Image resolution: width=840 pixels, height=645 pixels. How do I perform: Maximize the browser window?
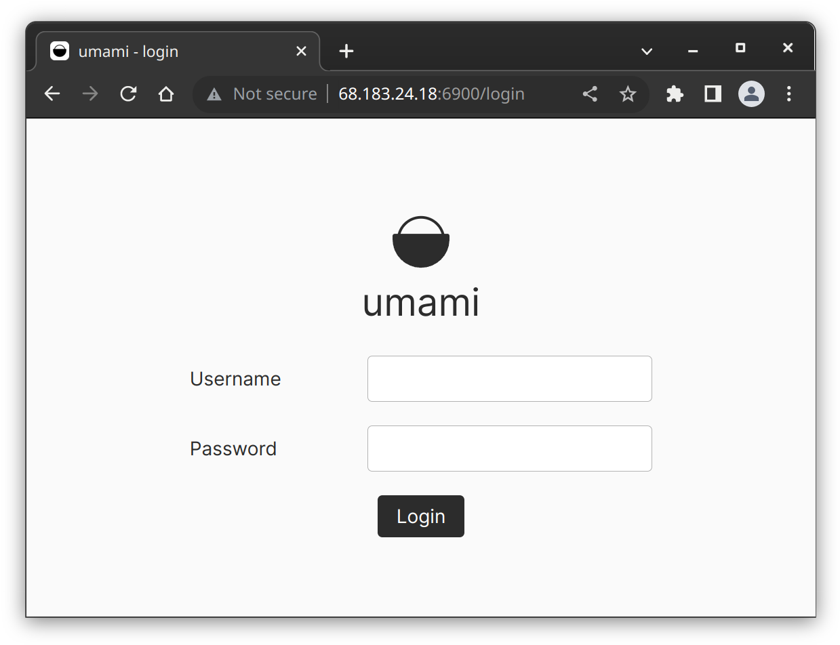[x=740, y=48]
